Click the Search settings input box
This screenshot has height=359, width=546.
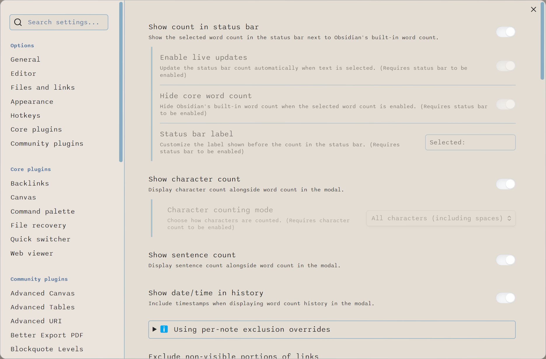(64, 22)
